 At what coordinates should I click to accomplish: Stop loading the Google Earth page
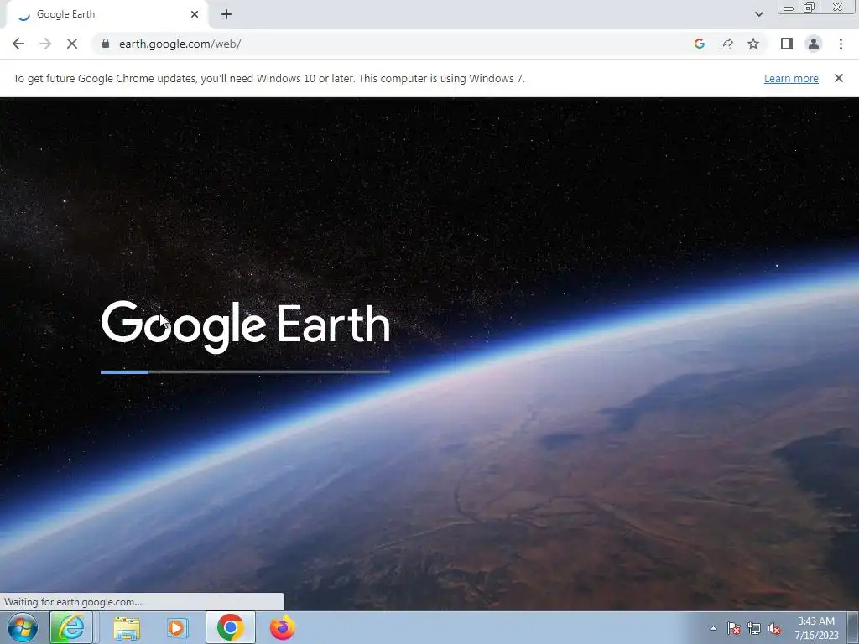(x=72, y=44)
